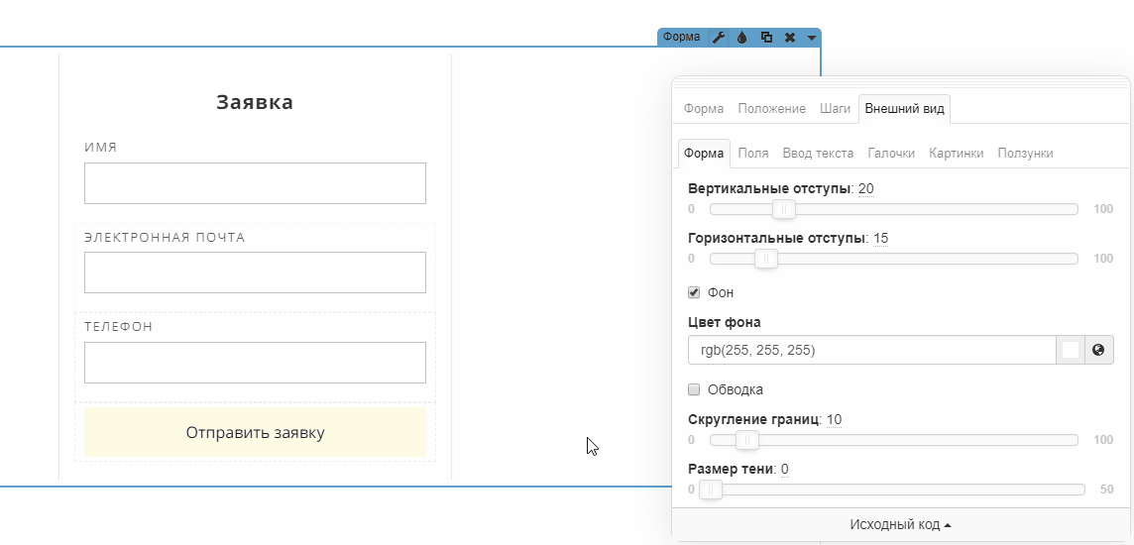The image size is (1134, 545).
Task: Select the Поля sub-tab
Action: 753,154
